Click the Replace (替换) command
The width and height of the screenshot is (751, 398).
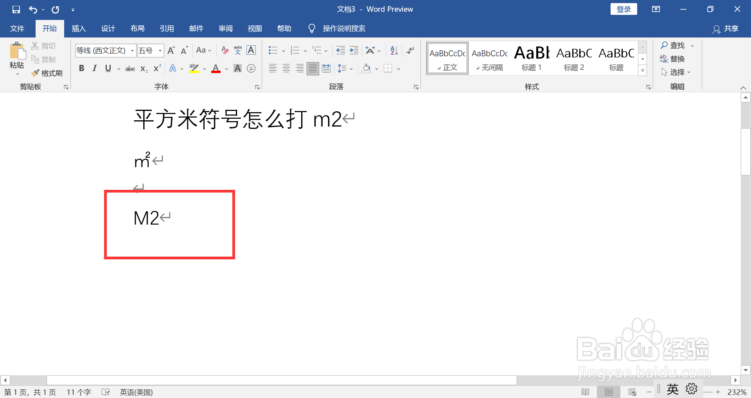(676, 59)
